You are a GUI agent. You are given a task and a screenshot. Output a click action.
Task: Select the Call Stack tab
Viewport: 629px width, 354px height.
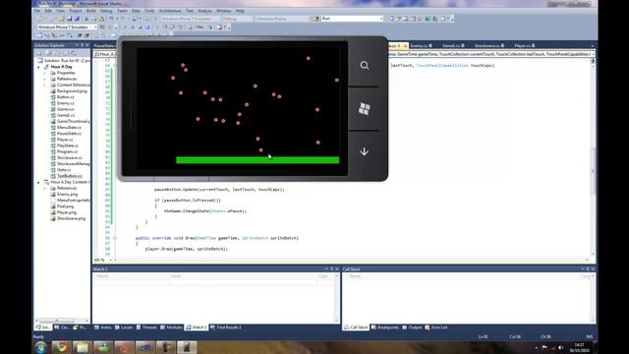pyautogui.click(x=356, y=327)
